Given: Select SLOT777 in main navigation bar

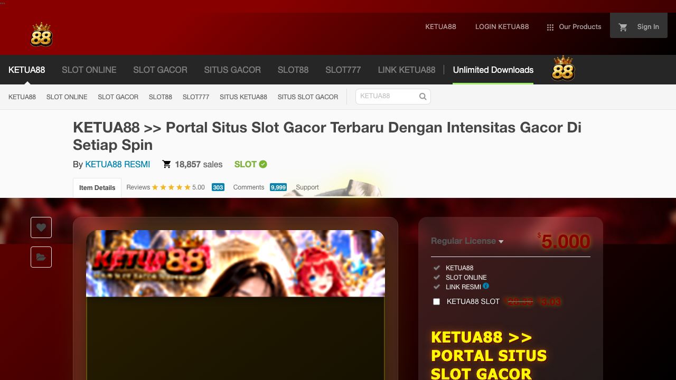Looking at the screenshot, I should 343,70.
